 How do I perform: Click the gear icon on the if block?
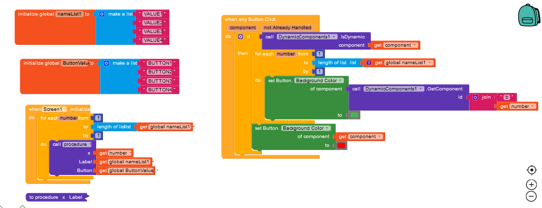pos(241,36)
